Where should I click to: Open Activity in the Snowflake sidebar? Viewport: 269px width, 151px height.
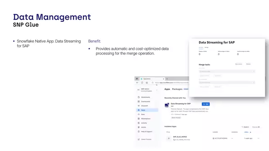tap(144, 123)
